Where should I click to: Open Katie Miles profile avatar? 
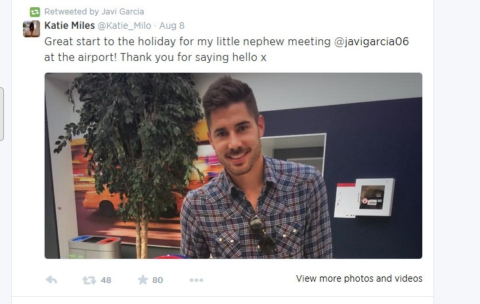coord(32,29)
